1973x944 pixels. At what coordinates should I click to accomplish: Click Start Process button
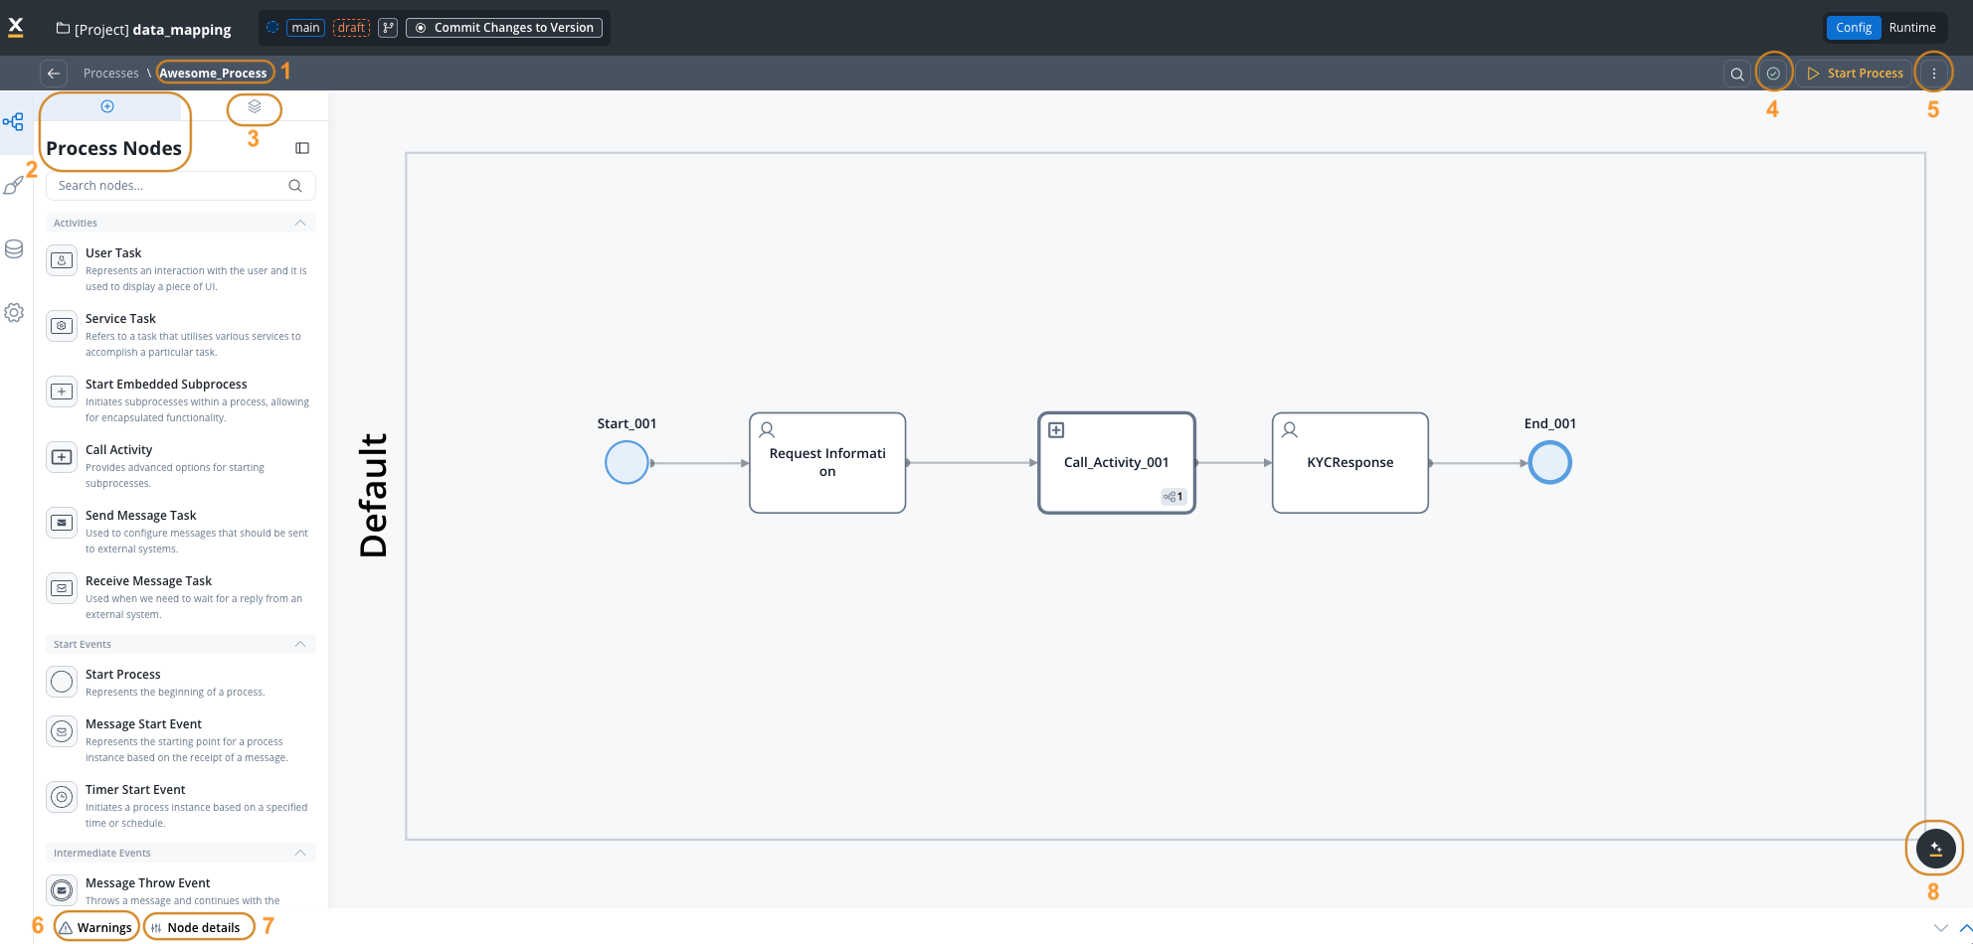[1855, 74]
